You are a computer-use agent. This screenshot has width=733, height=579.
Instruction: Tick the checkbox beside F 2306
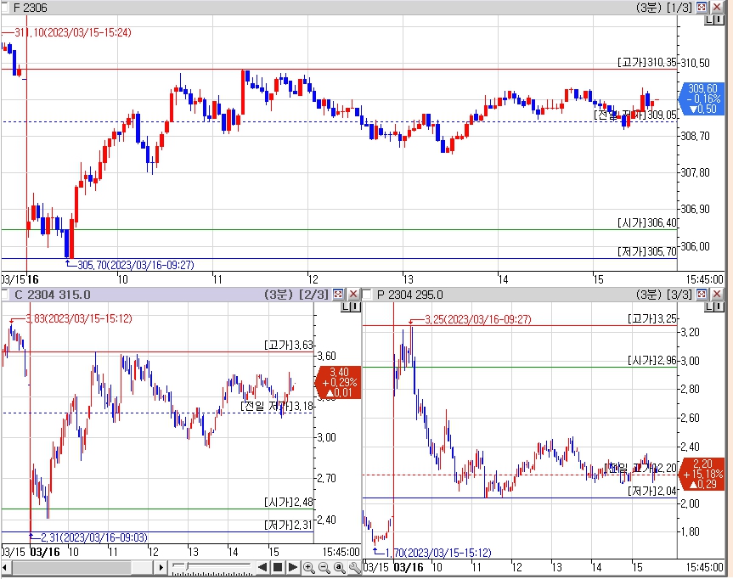[x=4, y=8]
